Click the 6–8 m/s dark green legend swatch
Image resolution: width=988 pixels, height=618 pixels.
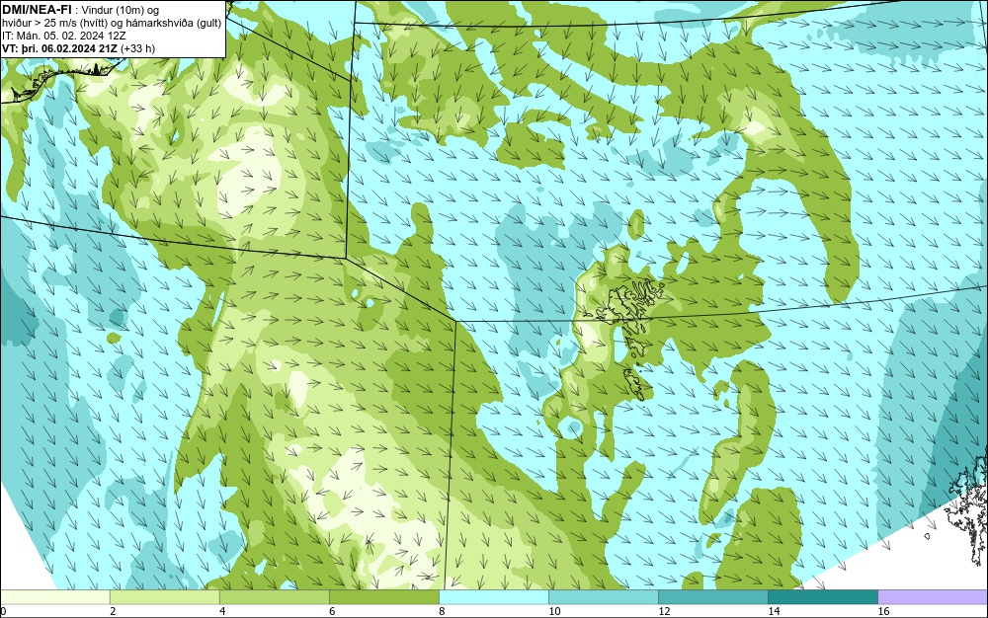(x=383, y=596)
